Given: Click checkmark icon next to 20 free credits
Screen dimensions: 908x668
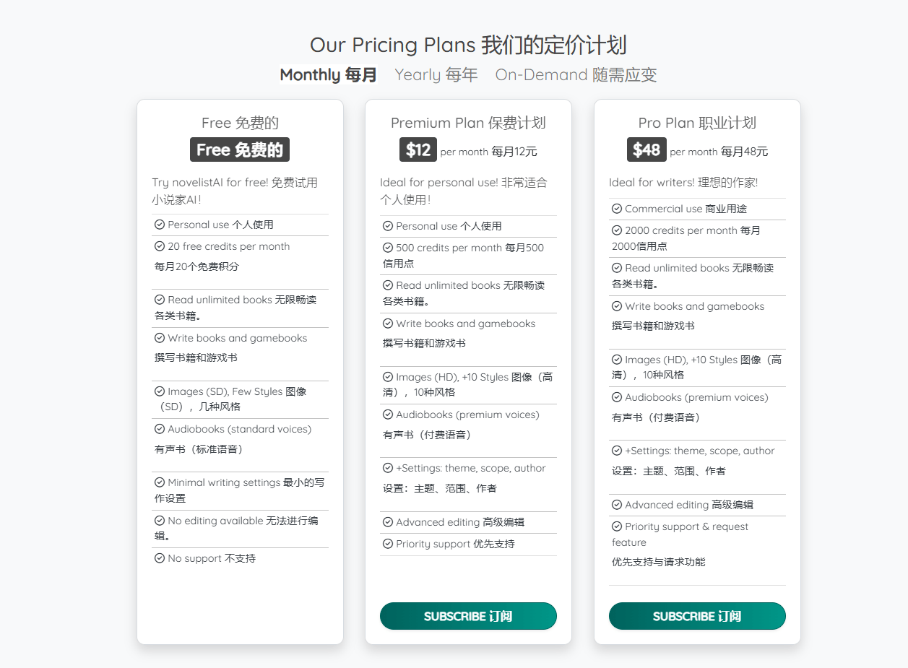Looking at the screenshot, I should 160,246.
